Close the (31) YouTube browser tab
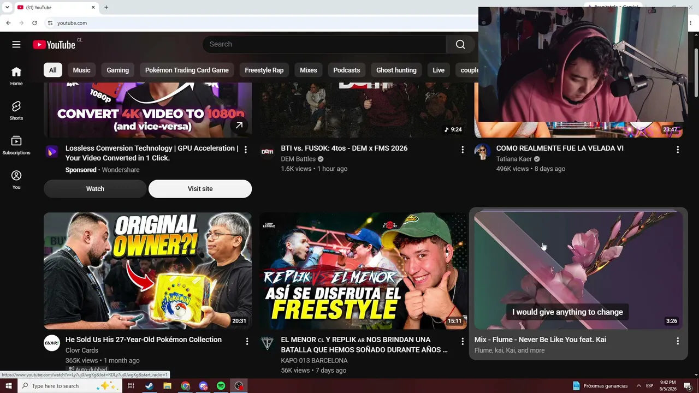 coord(93,8)
